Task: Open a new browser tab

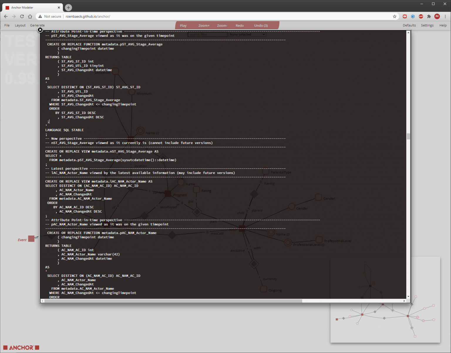Action: tap(68, 8)
